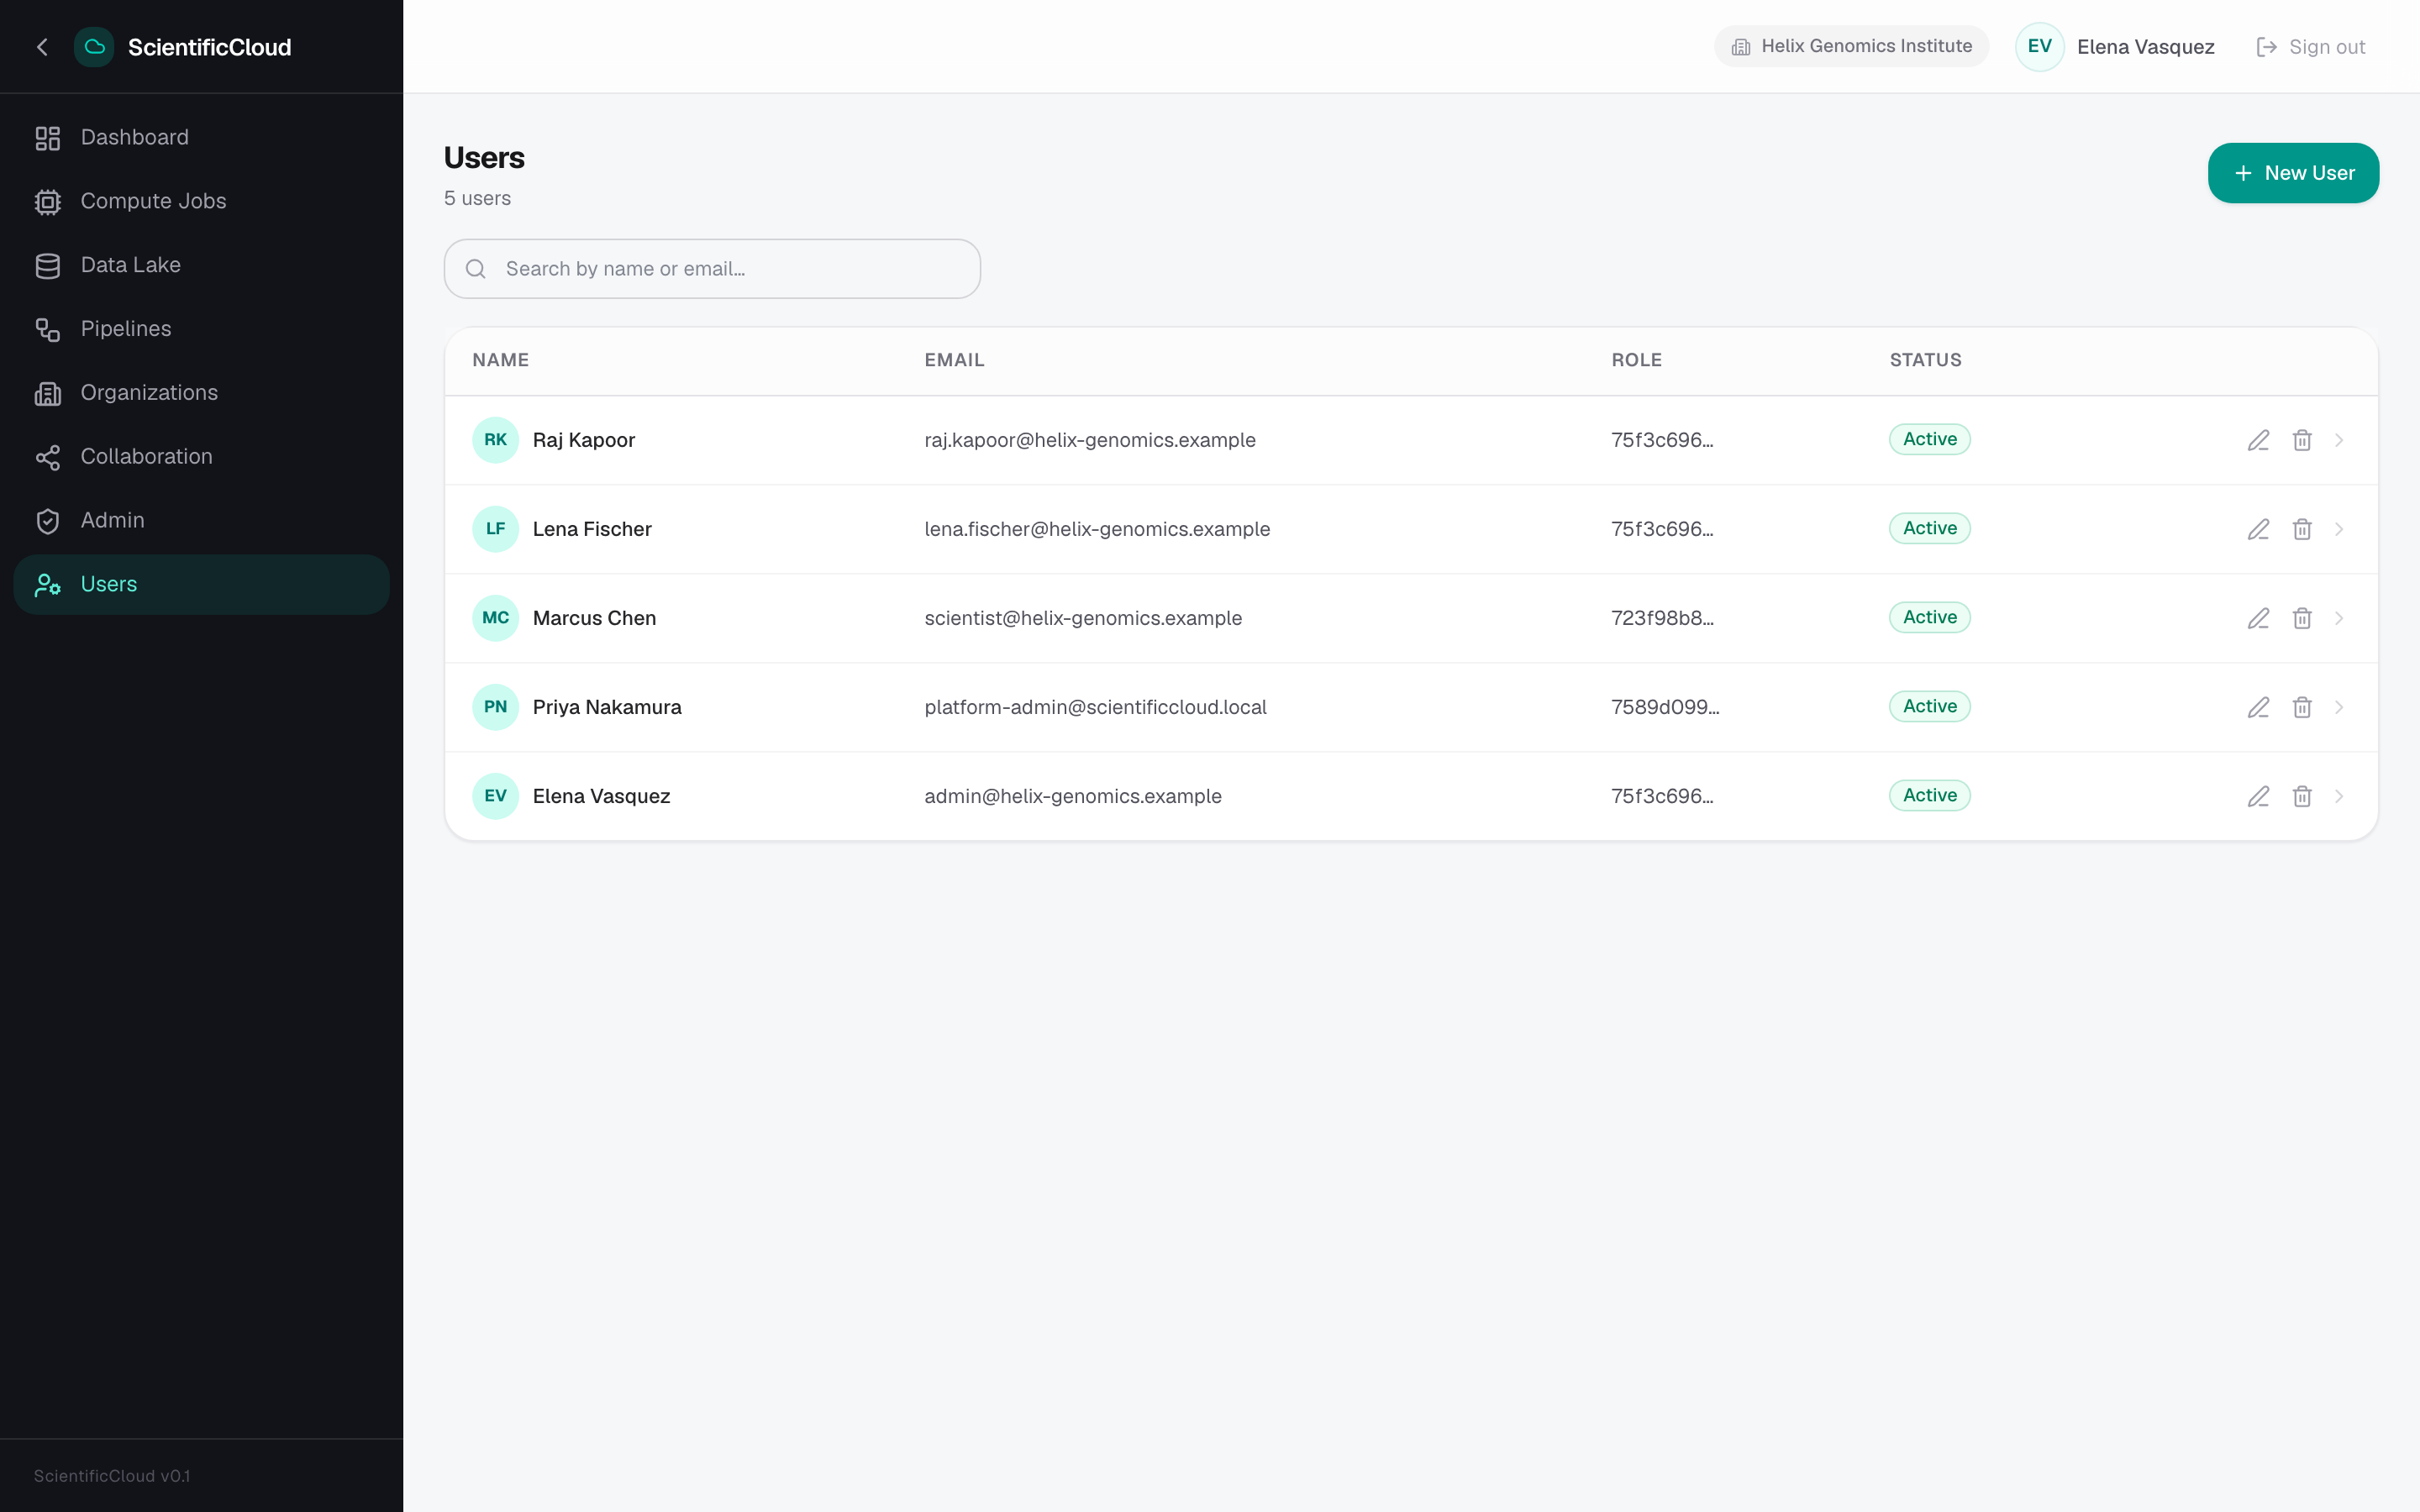The image size is (2420, 1512).
Task: Delete Marcus Chen user
Action: tap(2302, 618)
